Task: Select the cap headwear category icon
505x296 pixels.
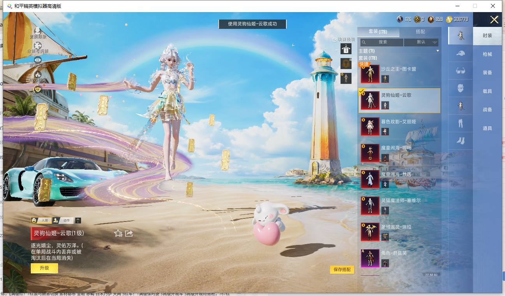Action: (461, 53)
